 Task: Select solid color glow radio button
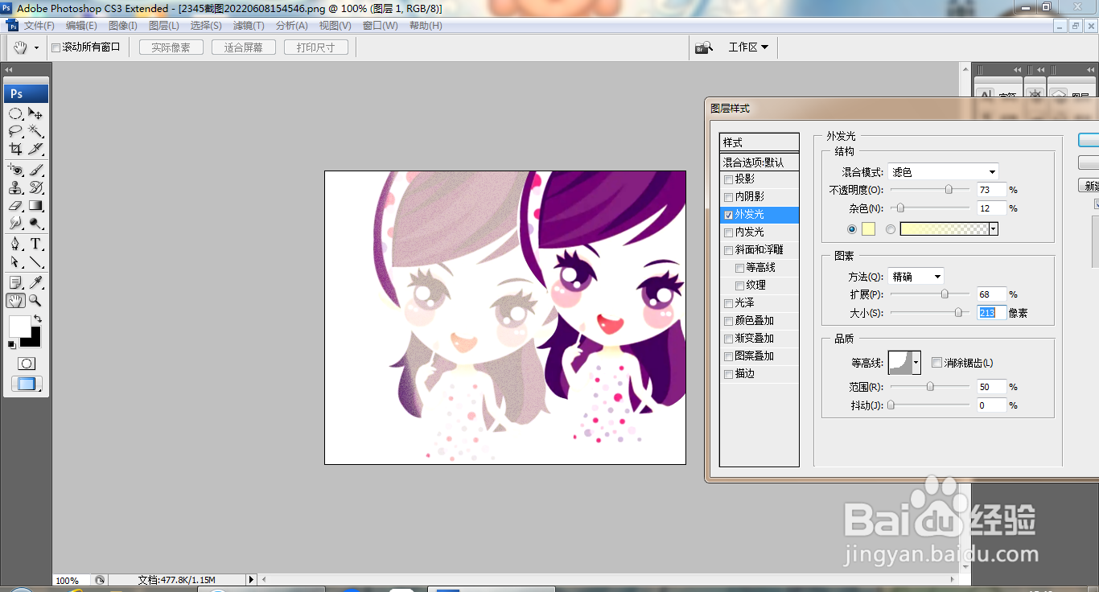pyautogui.click(x=852, y=229)
